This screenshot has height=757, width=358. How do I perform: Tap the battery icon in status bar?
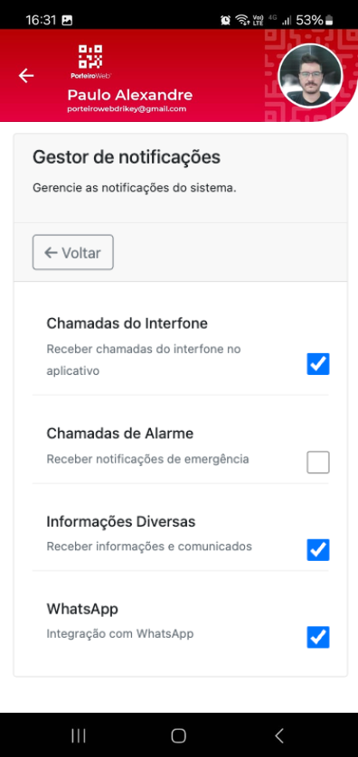coord(329,20)
